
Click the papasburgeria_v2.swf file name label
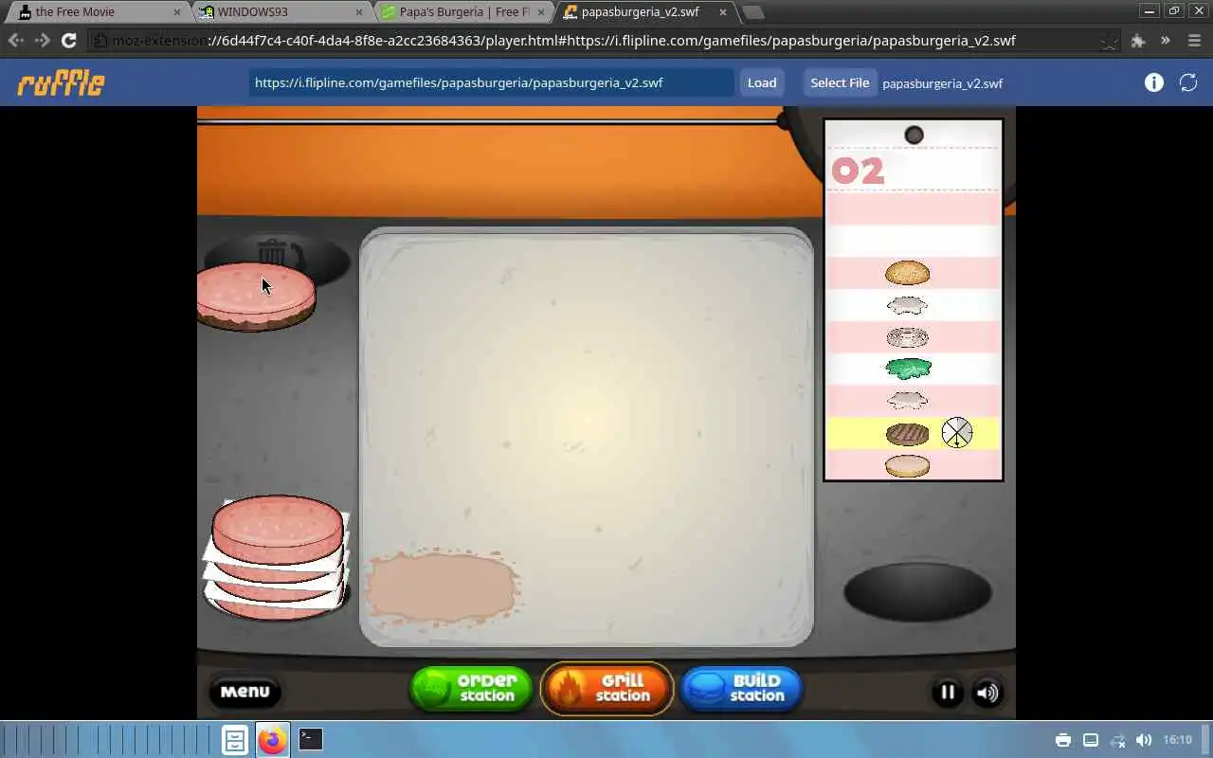pyautogui.click(x=942, y=83)
